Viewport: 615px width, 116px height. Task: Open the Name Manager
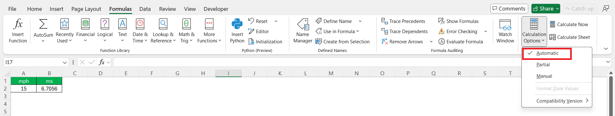pyautogui.click(x=303, y=31)
